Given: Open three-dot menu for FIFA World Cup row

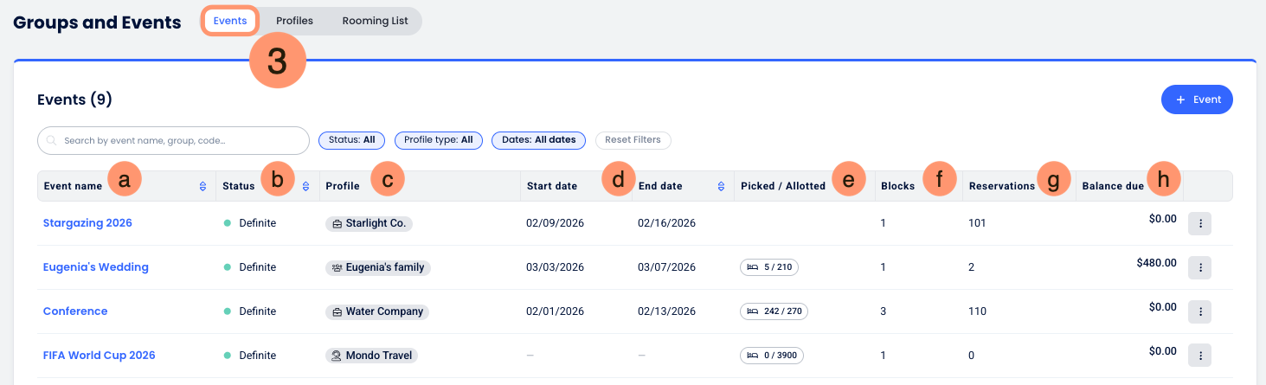Looking at the screenshot, I should pyautogui.click(x=1199, y=356).
